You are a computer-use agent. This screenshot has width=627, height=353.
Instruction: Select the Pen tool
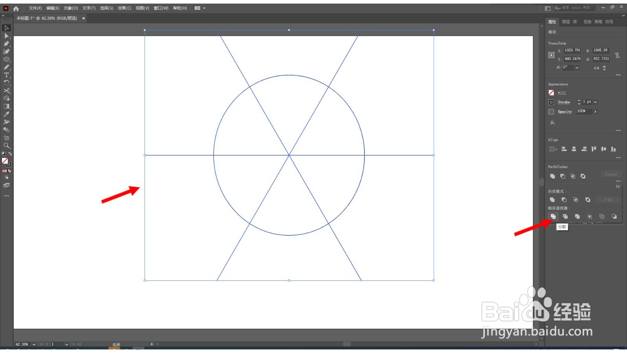6,44
